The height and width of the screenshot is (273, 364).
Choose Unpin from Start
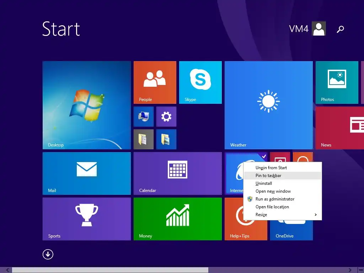tap(283, 168)
